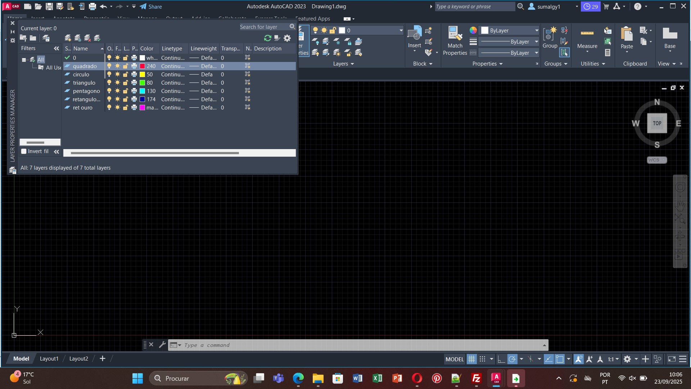Click New Property Filter icon
Screen dimensions: 691x389
coord(23,38)
